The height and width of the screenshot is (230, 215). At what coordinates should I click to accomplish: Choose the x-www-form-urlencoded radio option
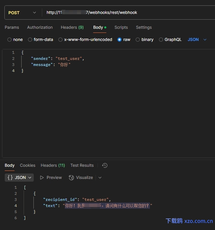pos(60,40)
